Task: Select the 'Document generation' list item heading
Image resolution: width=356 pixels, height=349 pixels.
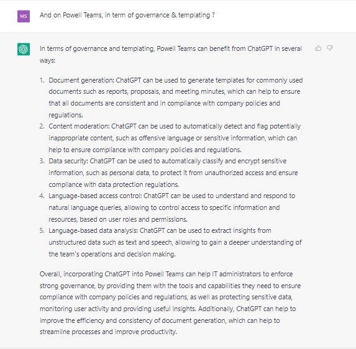Action: pos(81,80)
